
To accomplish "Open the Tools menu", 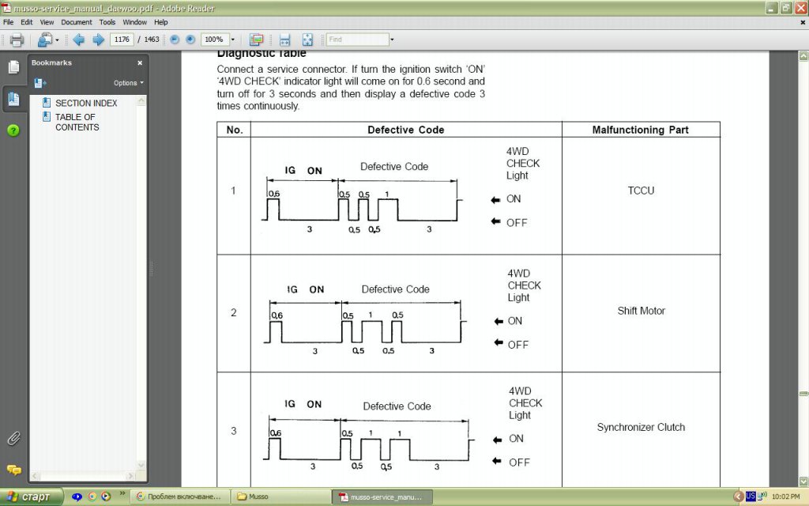I will (107, 22).
